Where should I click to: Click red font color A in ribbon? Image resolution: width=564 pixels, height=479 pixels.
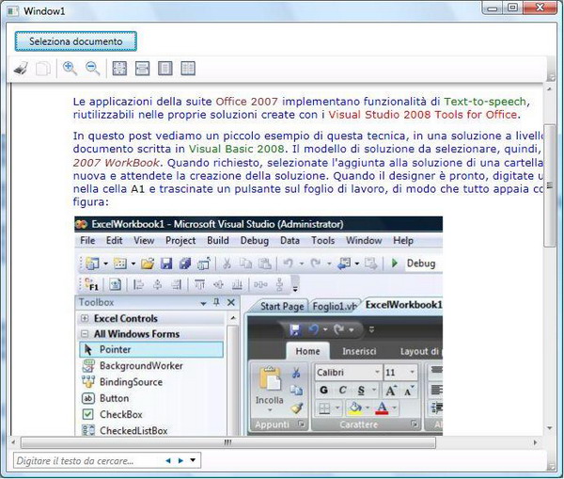click(x=382, y=408)
